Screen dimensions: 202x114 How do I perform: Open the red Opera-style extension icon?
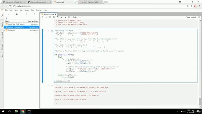(195, 6)
